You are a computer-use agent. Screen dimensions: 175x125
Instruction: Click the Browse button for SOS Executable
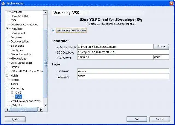click(161, 46)
